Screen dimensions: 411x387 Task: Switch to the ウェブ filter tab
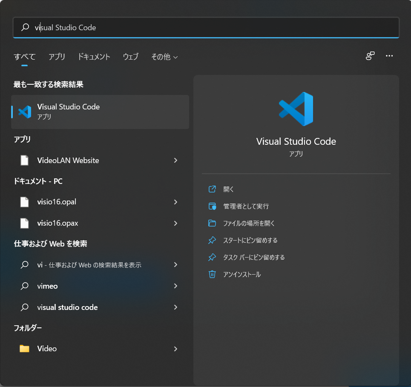pos(130,57)
